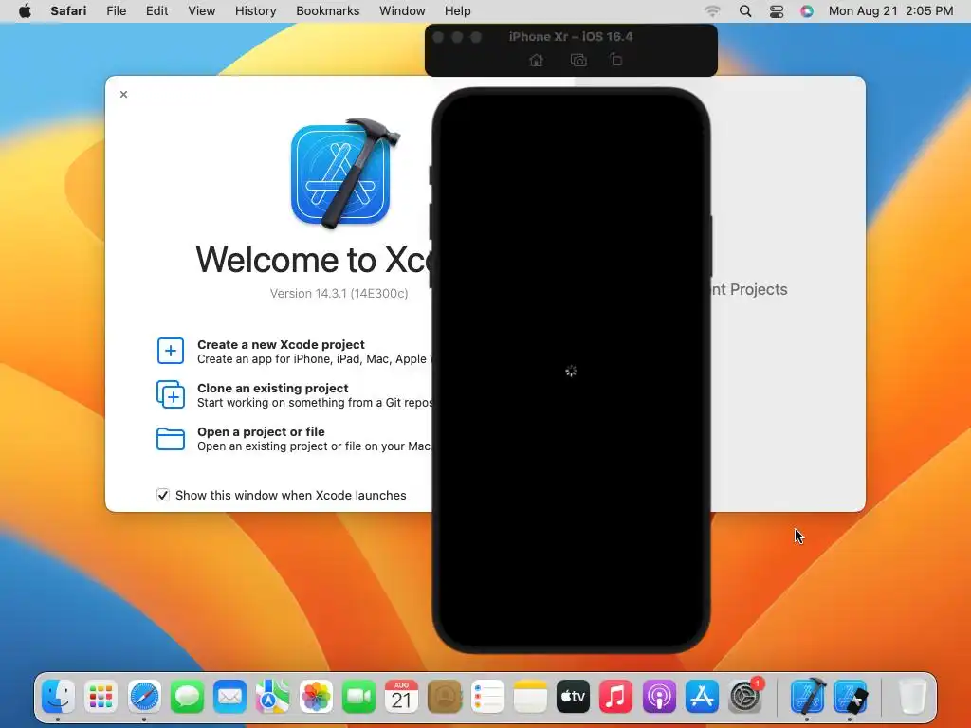
Task: Click the Clone an existing project icon
Action: pos(171,394)
